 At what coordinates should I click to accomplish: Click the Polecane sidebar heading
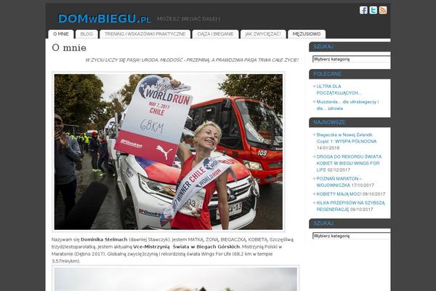click(x=327, y=73)
